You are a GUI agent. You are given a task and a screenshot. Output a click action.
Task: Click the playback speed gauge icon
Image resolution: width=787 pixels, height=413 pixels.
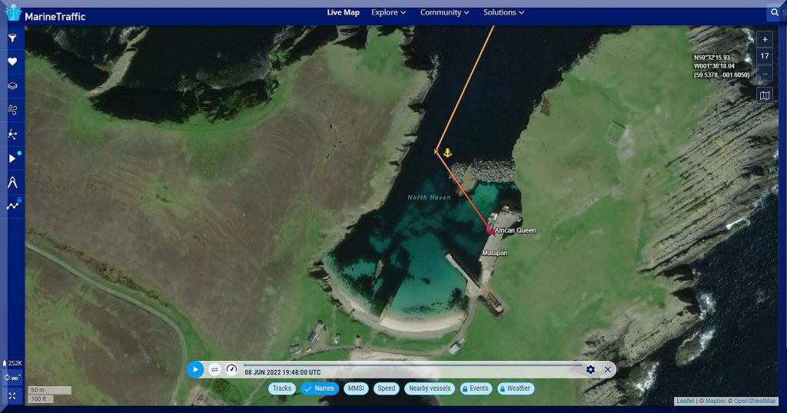point(231,369)
